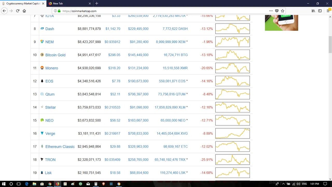Open Dash 7-day price graph
The height and width of the screenshot is (187, 332).
tap(232, 29)
